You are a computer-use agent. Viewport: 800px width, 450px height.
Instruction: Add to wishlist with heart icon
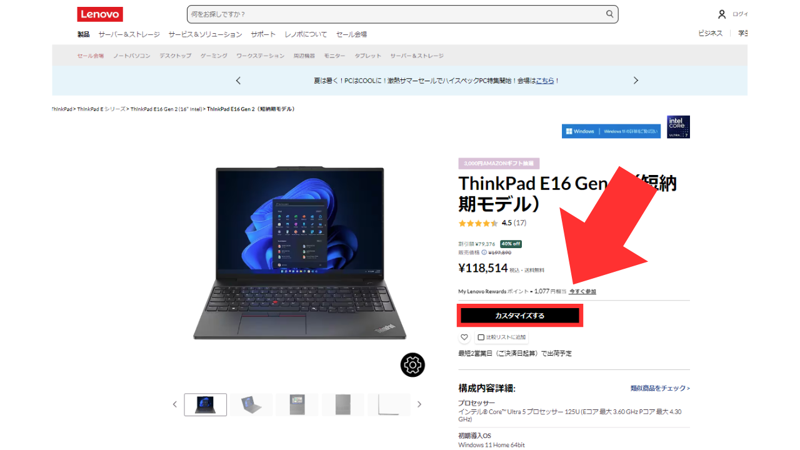pyautogui.click(x=464, y=337)
